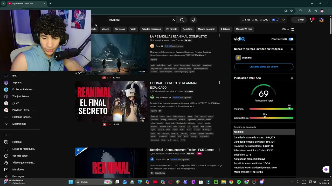
Task: Click the purple floating assistant icon
Action: 326,169
